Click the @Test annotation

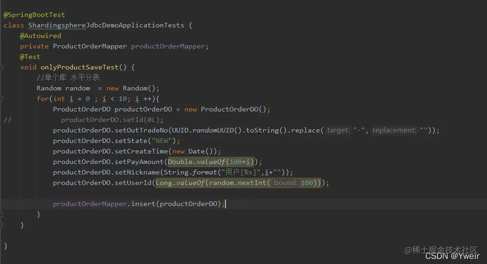point(30,57)
